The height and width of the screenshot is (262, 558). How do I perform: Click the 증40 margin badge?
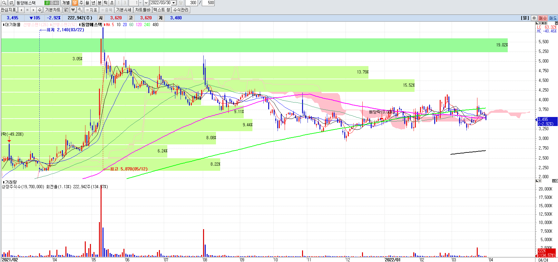point(54,3)
